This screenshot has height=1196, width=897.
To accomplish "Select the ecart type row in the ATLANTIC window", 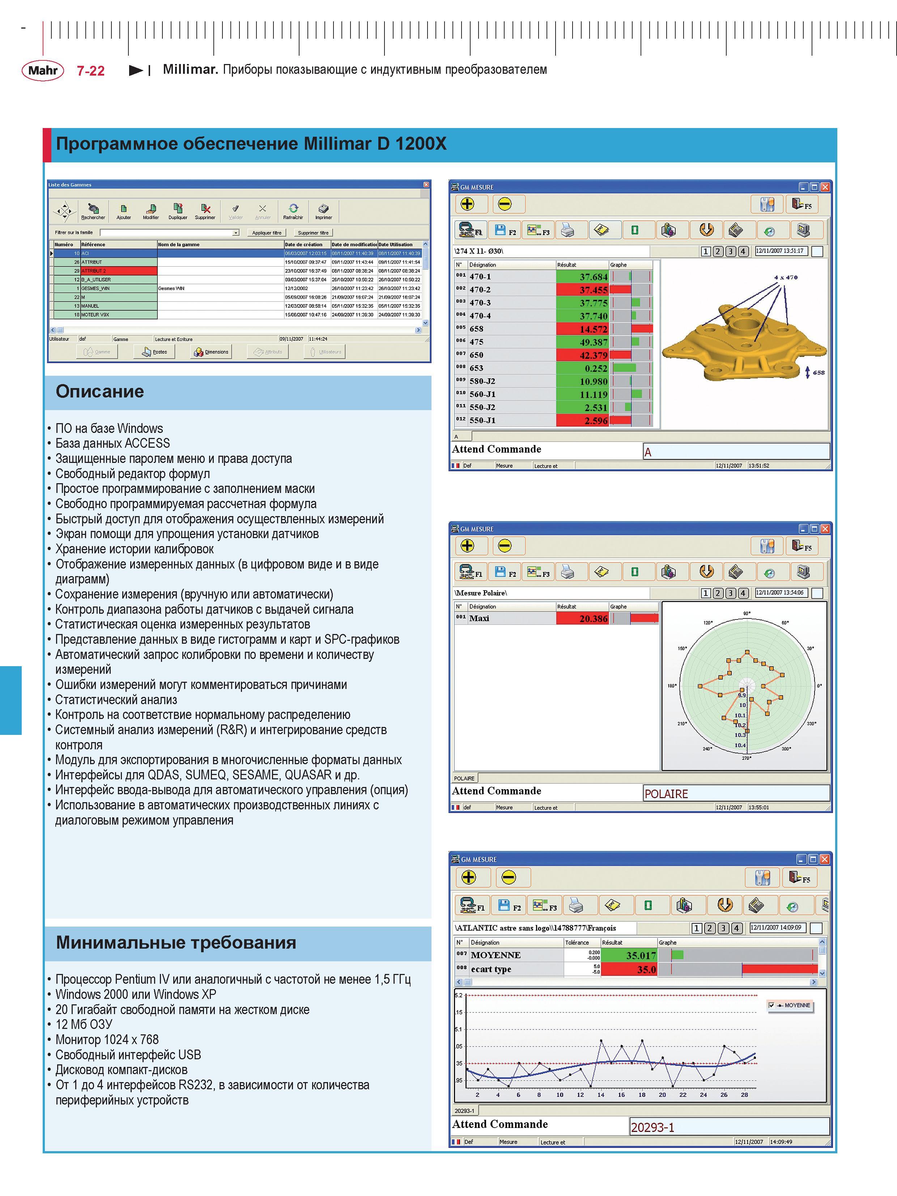I will (x=636, y=970).
